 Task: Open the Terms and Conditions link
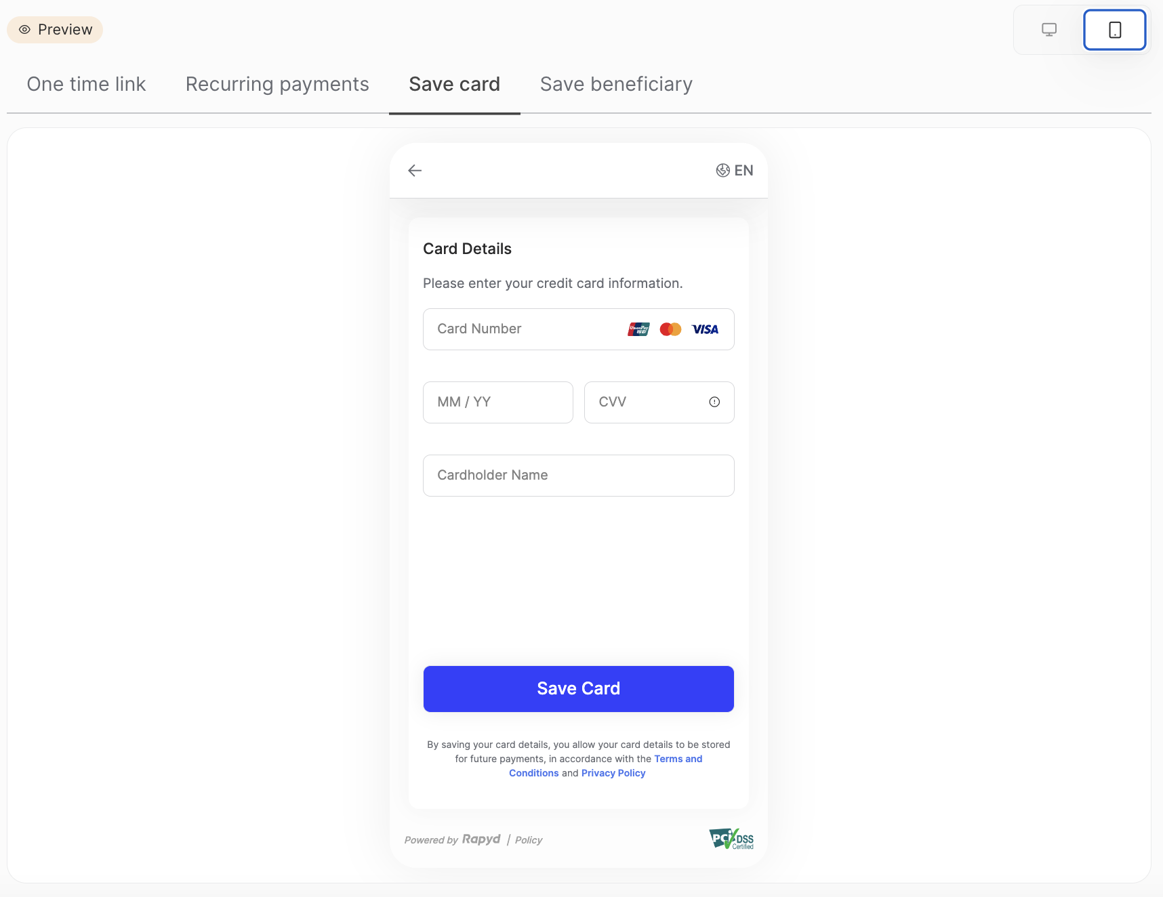[678, 759]
